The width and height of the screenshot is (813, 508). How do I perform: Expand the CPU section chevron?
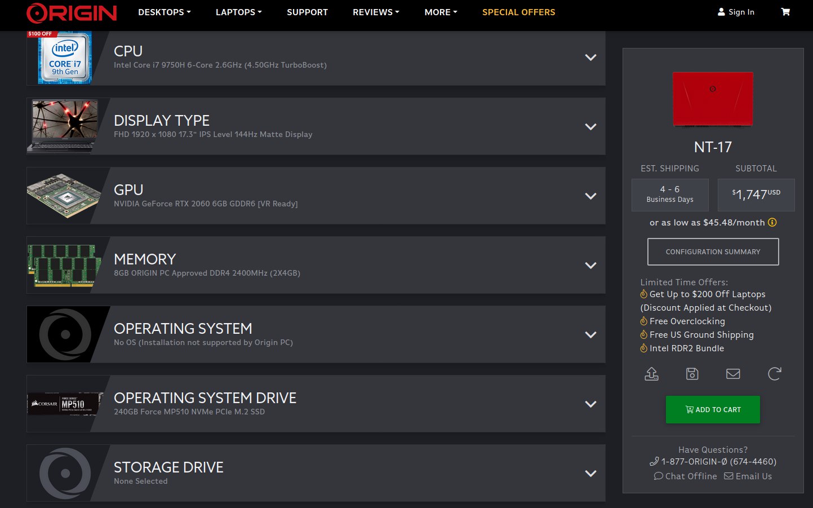pyautogui.click(x=590, y=58)
